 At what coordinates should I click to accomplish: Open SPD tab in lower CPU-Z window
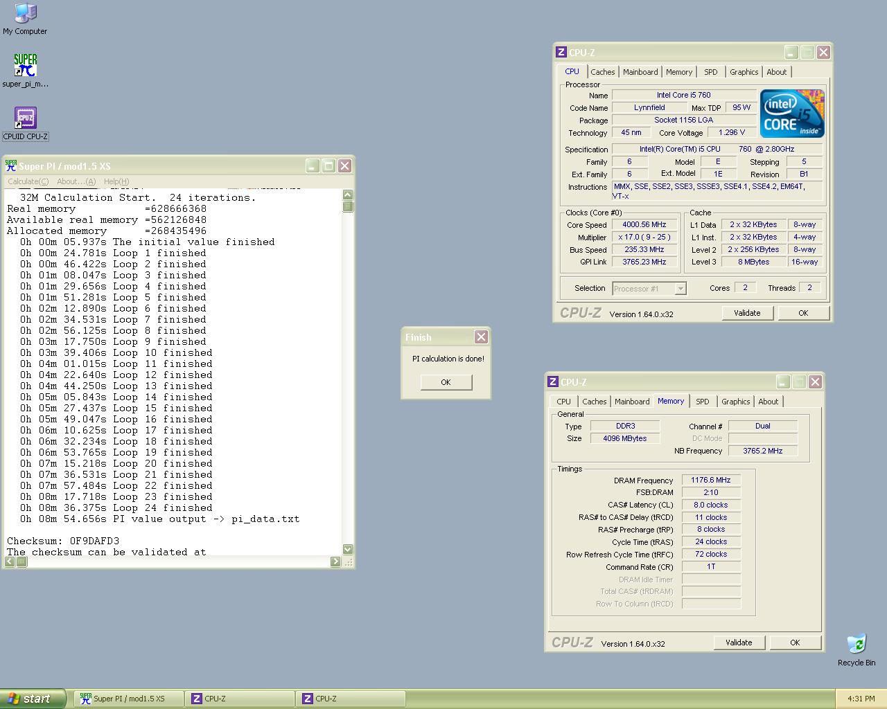[703, 402]
